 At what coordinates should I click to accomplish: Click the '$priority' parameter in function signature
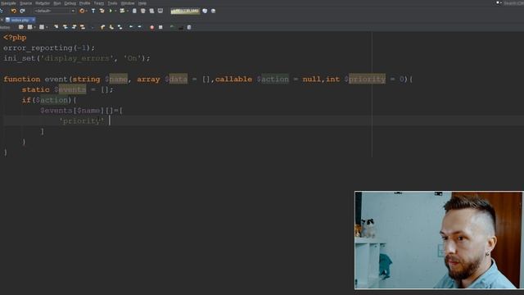tap(365, 79)
